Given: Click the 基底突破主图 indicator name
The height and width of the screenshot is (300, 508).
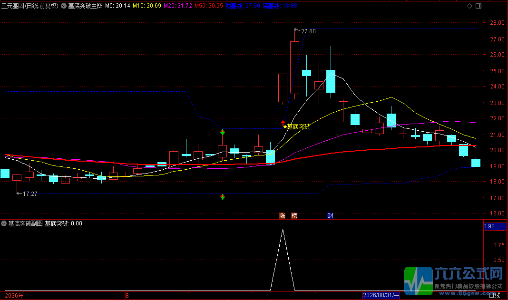Looking at the screenshot, I should 85,6.
